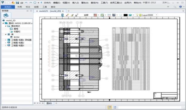Open the 查询(N) menu

click(95, 3)
